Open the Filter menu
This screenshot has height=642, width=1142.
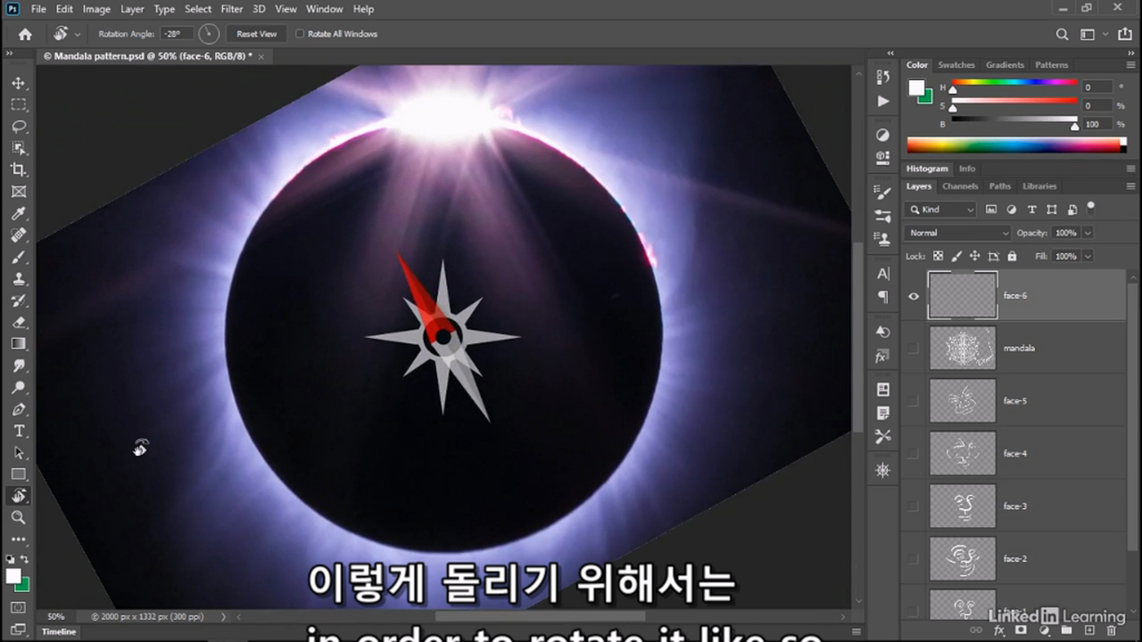pyautogui.click(x=232, y=9)
